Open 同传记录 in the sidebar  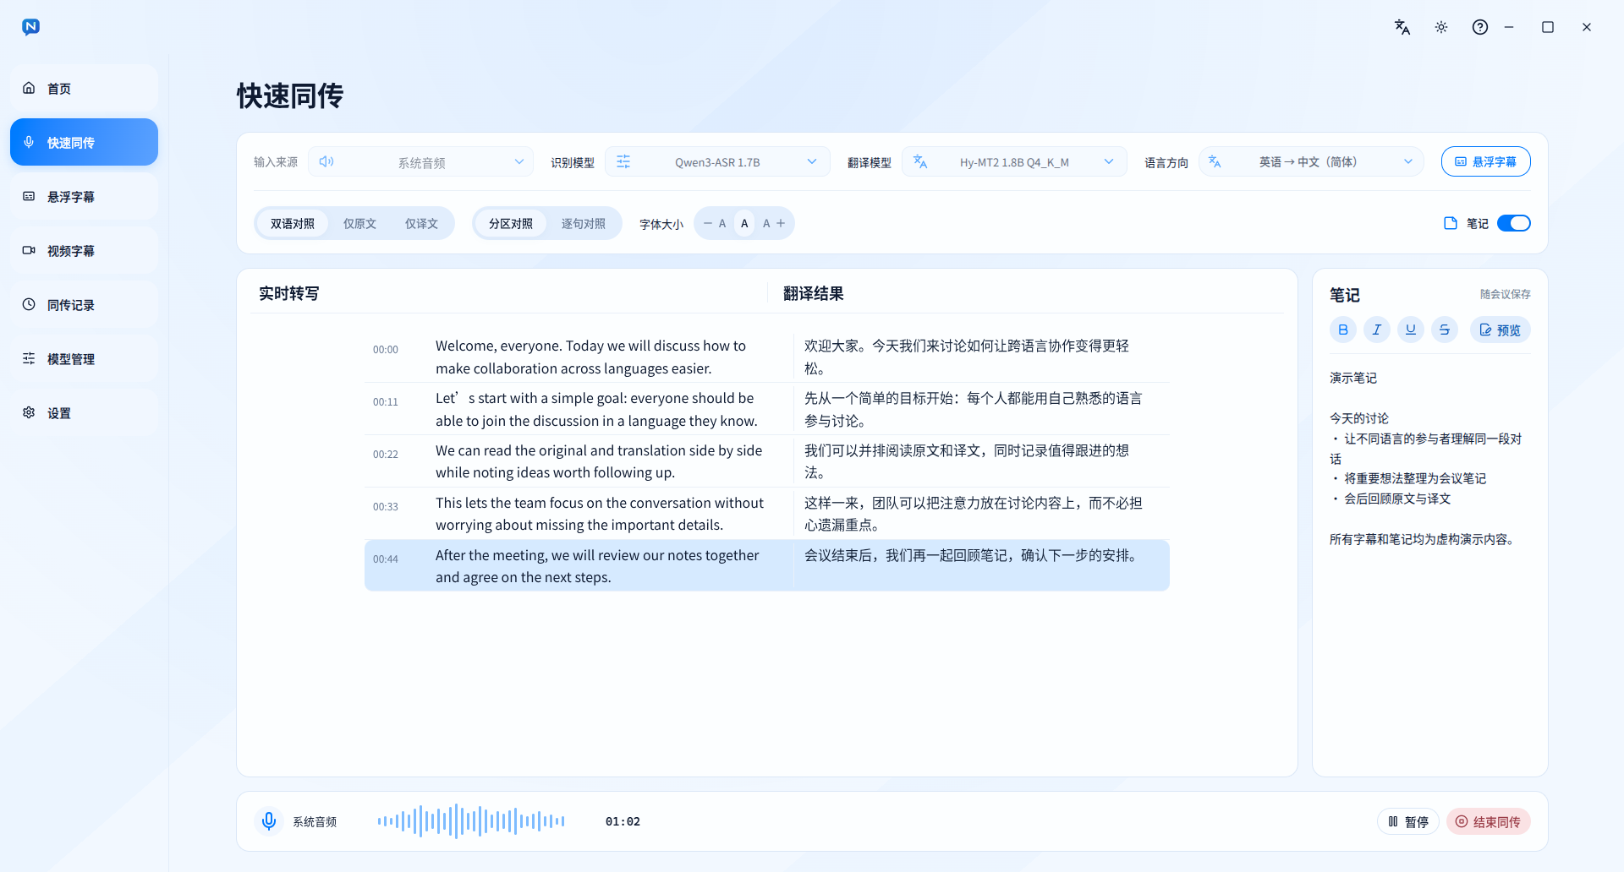point(84,304)
